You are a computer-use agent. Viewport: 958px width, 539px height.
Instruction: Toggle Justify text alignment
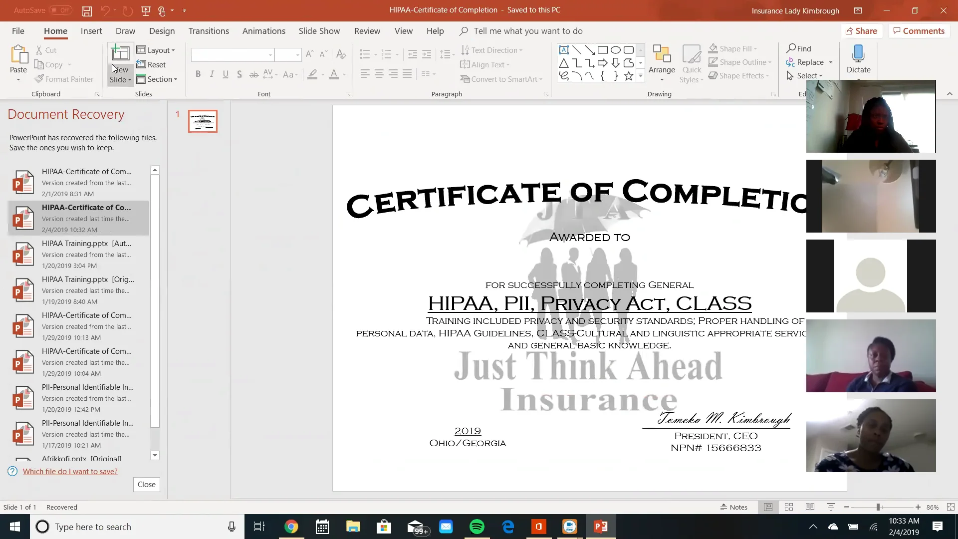pos(407,74)
